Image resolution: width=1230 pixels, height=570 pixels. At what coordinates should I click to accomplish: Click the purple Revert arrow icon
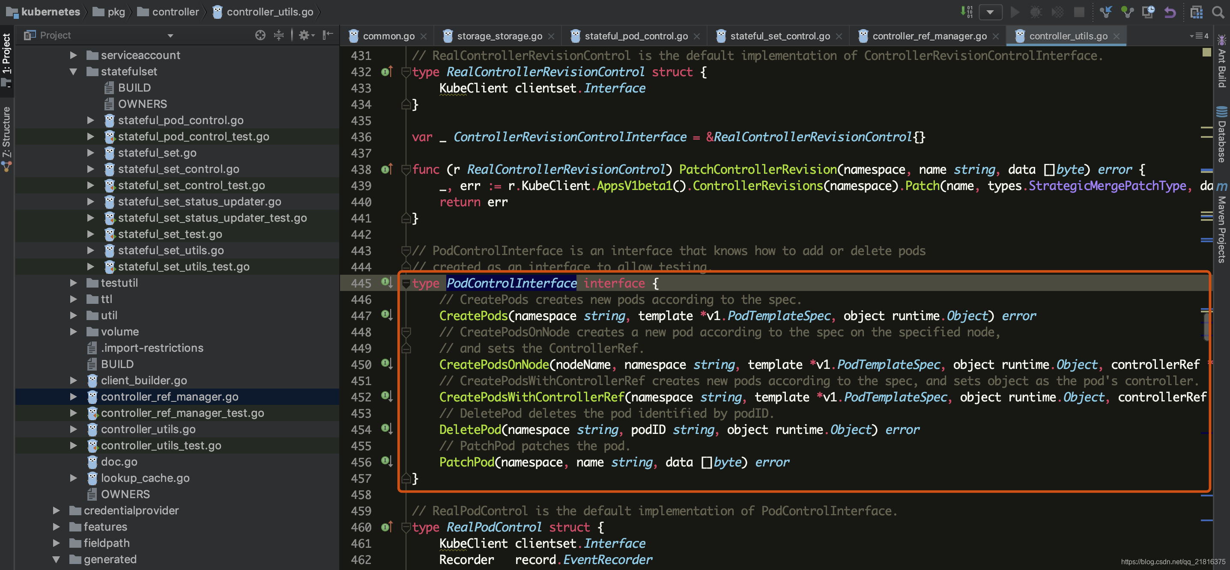[1170, 12]
